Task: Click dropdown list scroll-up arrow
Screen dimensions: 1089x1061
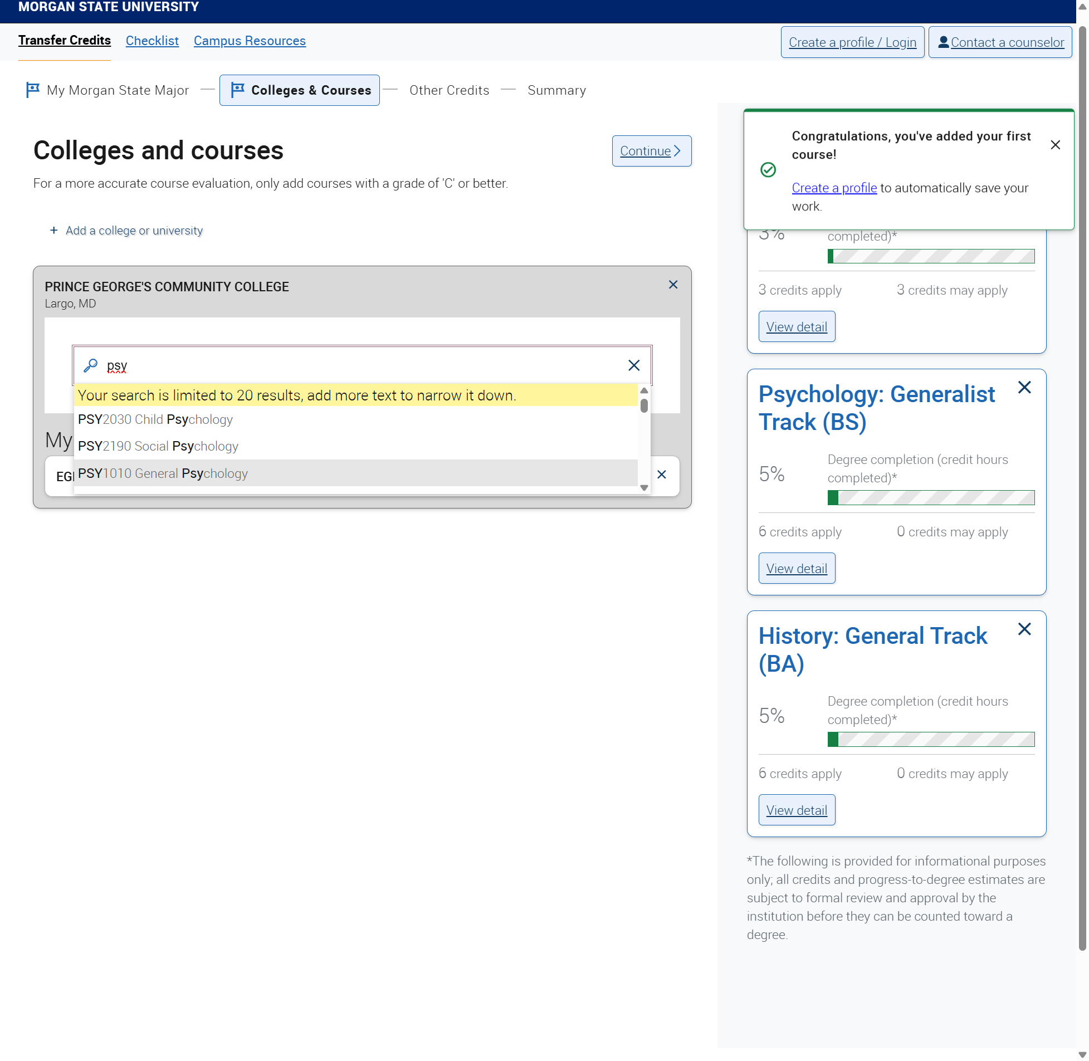Action: (x=644, y=390)
